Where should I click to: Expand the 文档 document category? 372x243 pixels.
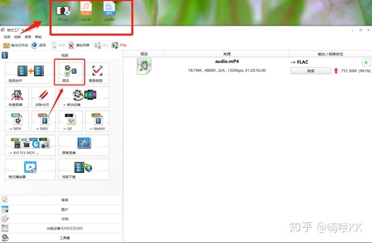pyautogui.click(x=61, y=219)
